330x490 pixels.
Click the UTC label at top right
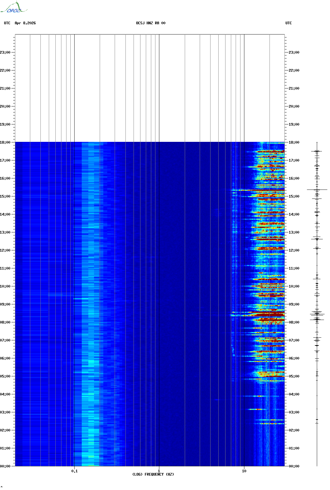pyautogui.click(x=288, y=23)
